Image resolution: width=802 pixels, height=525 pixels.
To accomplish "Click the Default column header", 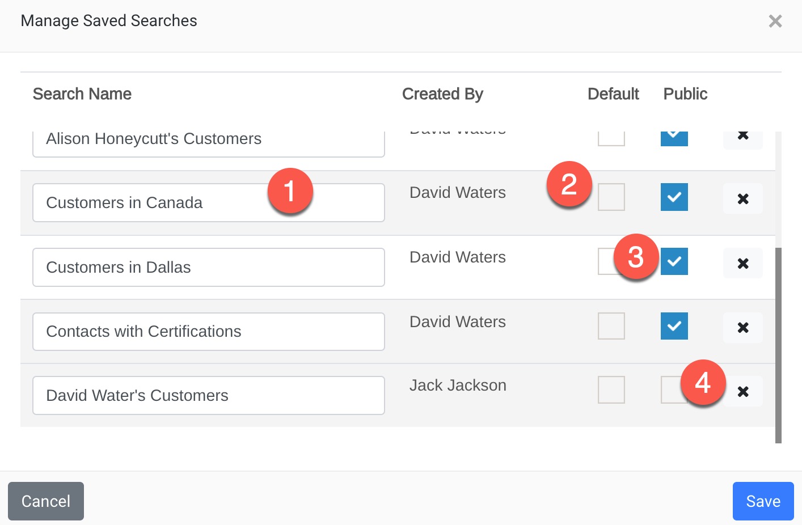I will click(x=613, y=94).
